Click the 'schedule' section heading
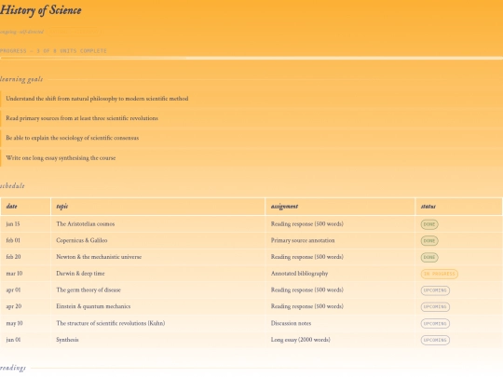503x377 pixels. (x=12, y=185)
